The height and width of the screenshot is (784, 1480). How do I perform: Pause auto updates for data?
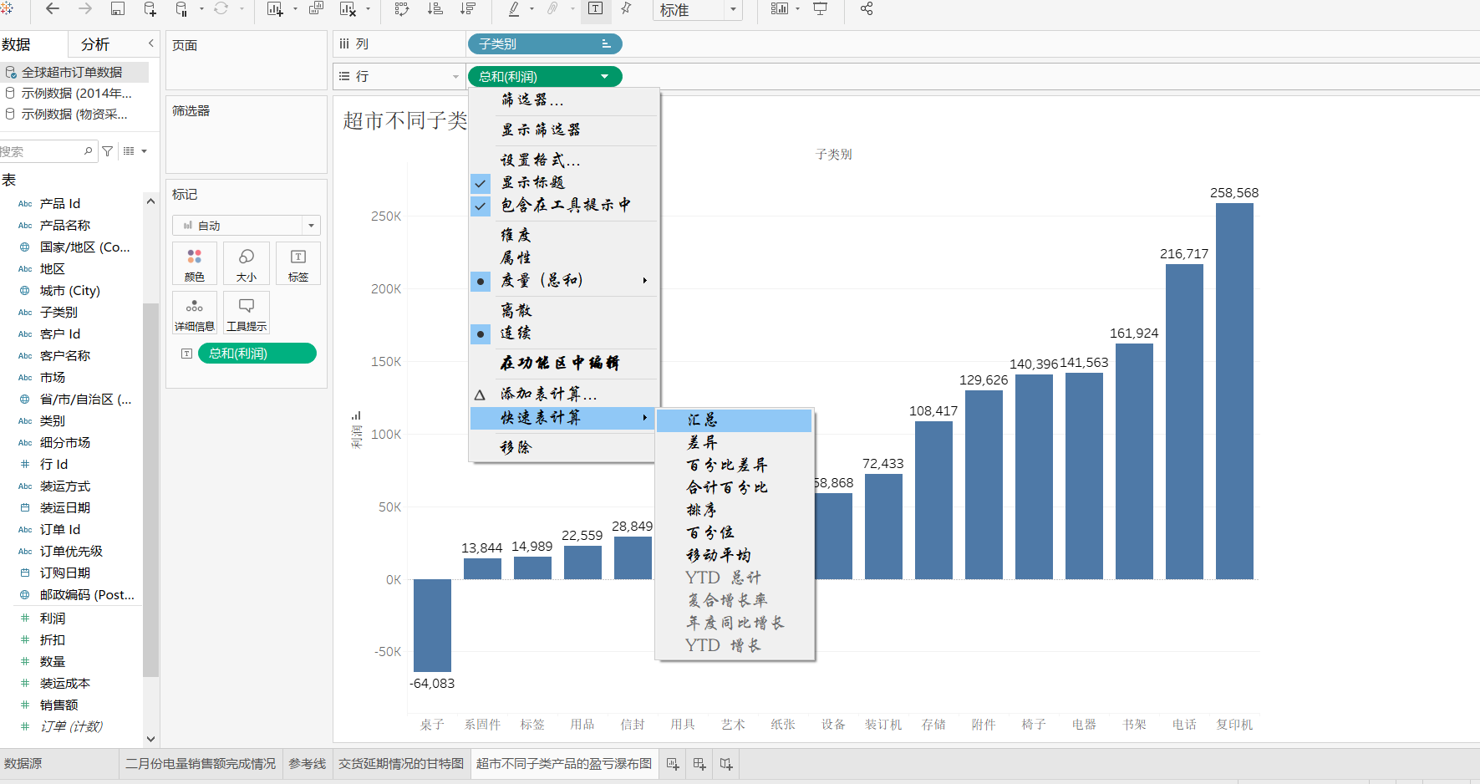182,8
